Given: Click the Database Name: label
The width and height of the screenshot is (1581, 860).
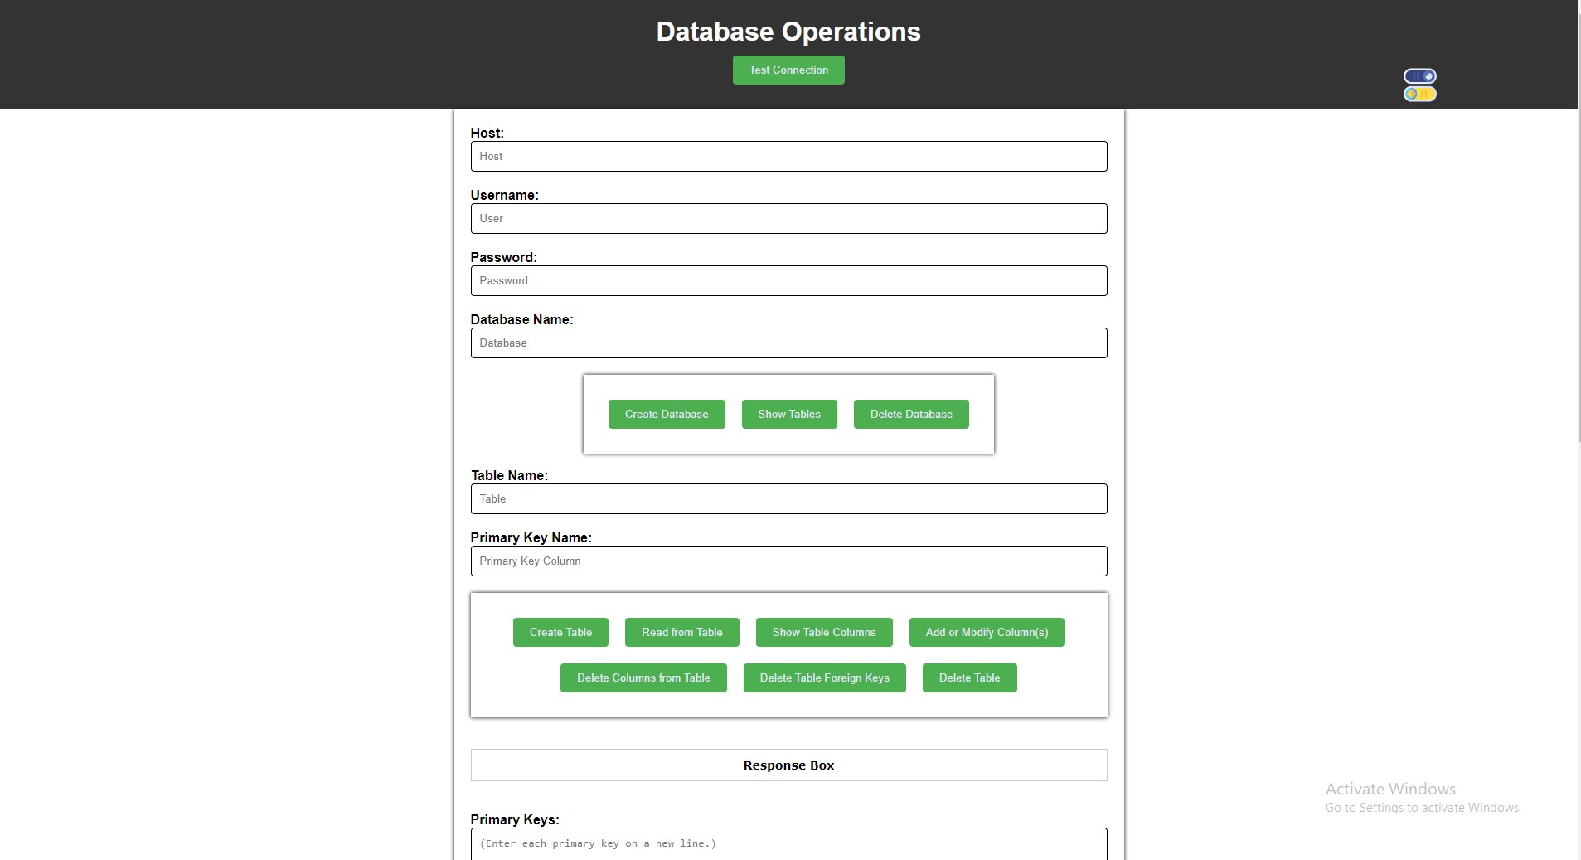Looking at the screenshot, I should click(x=521, y=320).
